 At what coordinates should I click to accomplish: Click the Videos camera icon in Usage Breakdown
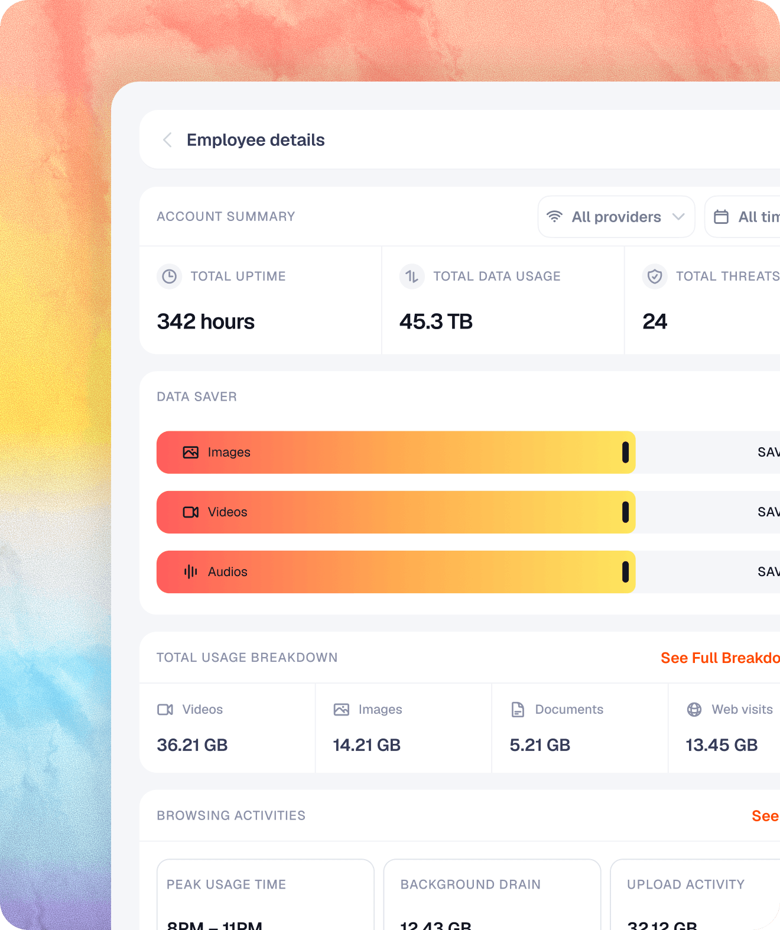pos(165,709)
